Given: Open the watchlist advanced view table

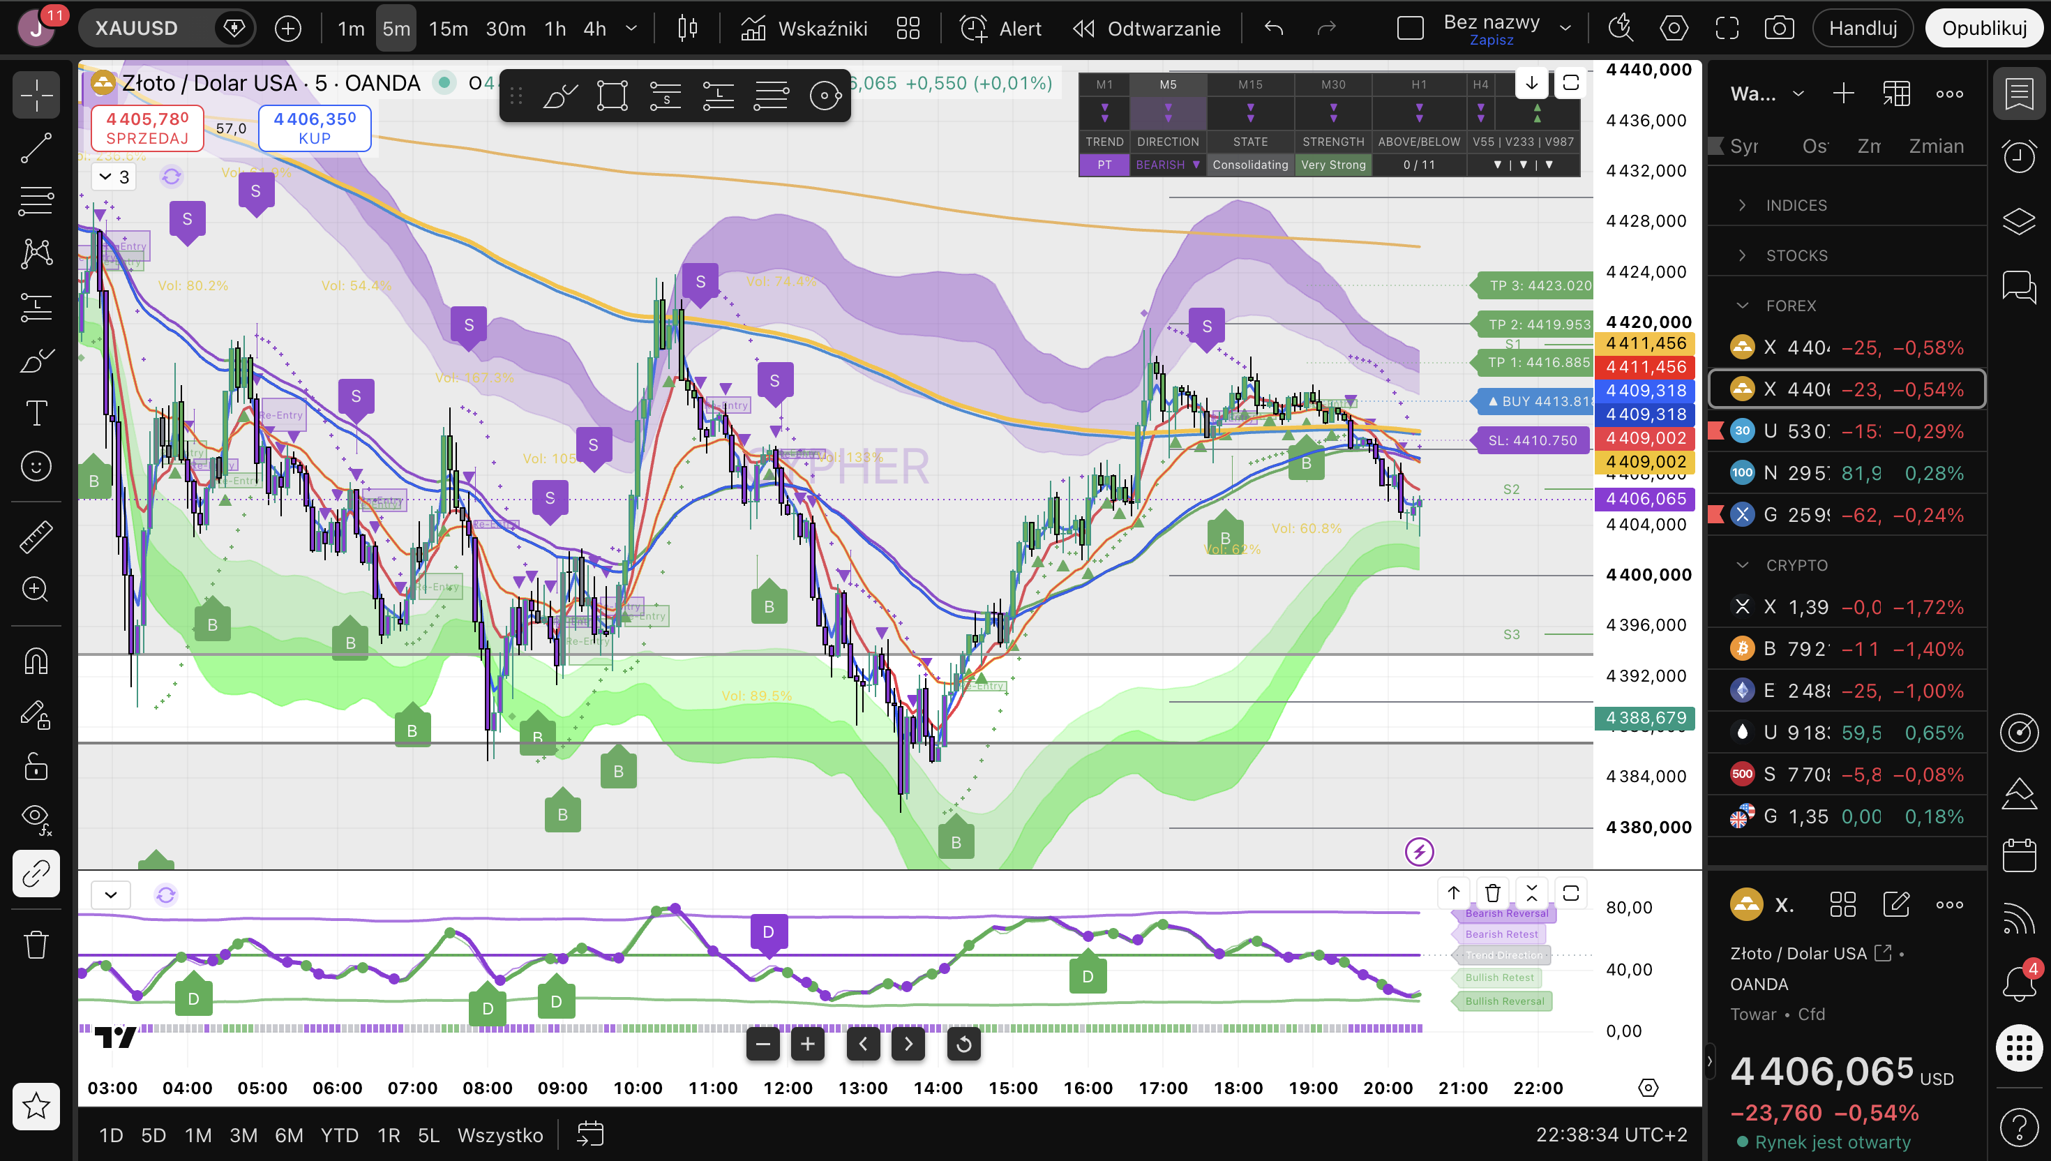Looking at the screenshot, I should point(1896,94).
